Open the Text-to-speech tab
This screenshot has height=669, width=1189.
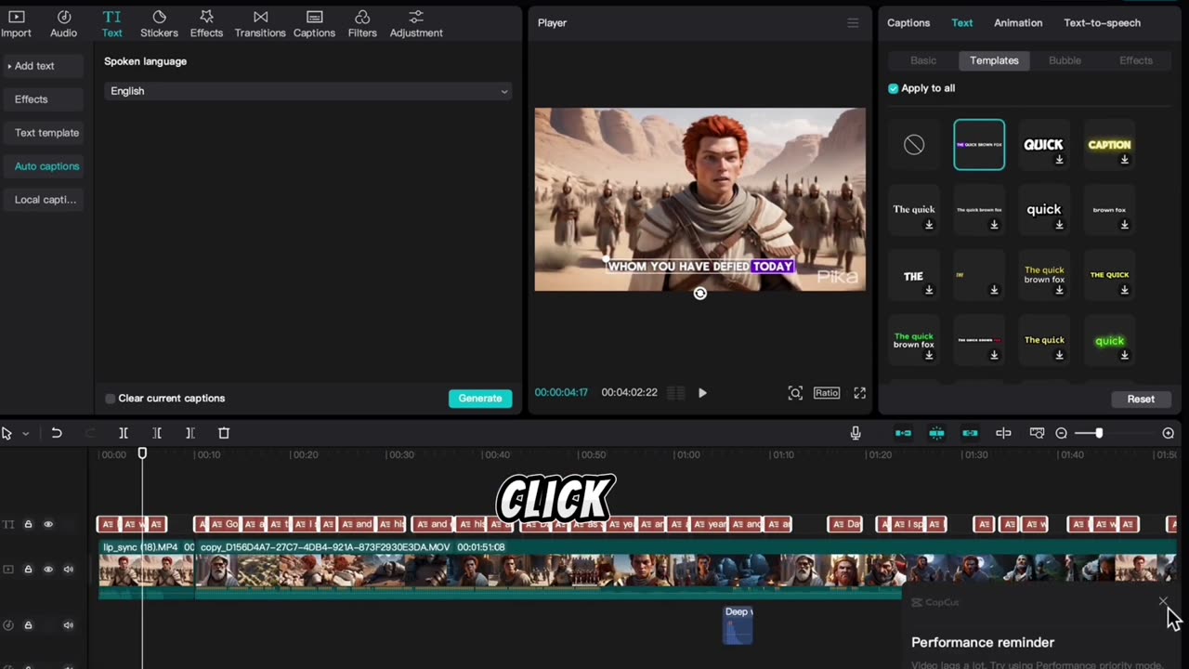tap(1102, 23)
